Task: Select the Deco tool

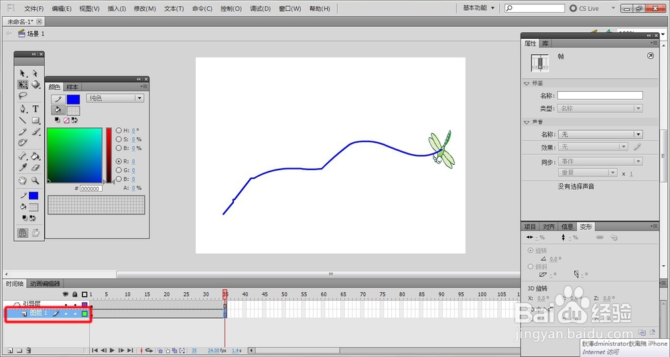Action: pyautogui.click(x=23, y=143)
